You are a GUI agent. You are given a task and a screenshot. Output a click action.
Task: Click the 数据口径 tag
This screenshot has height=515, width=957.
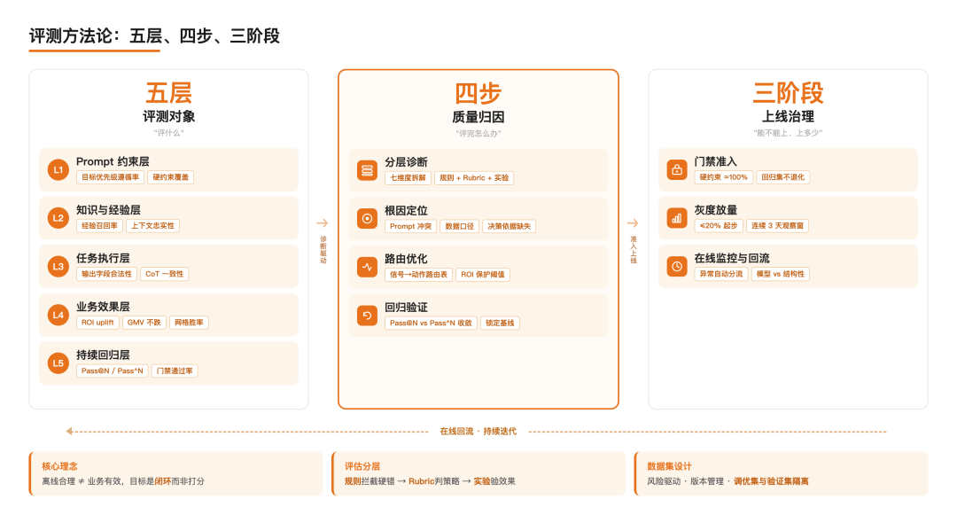click(459, 226)
